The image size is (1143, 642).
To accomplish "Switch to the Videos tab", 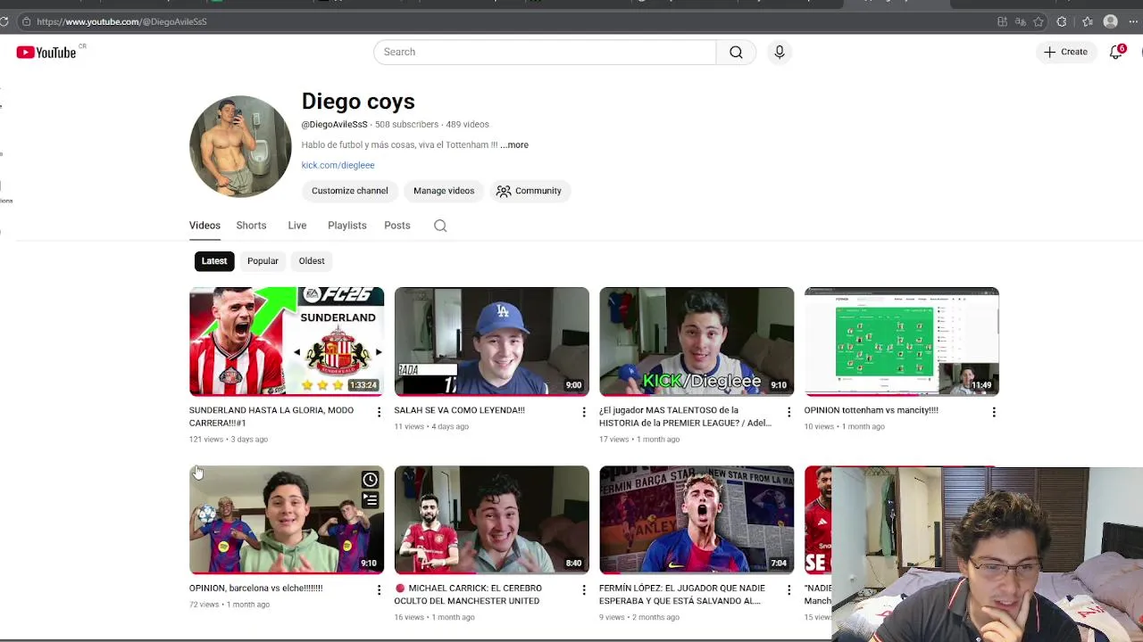I will click(x=204, y=226).
